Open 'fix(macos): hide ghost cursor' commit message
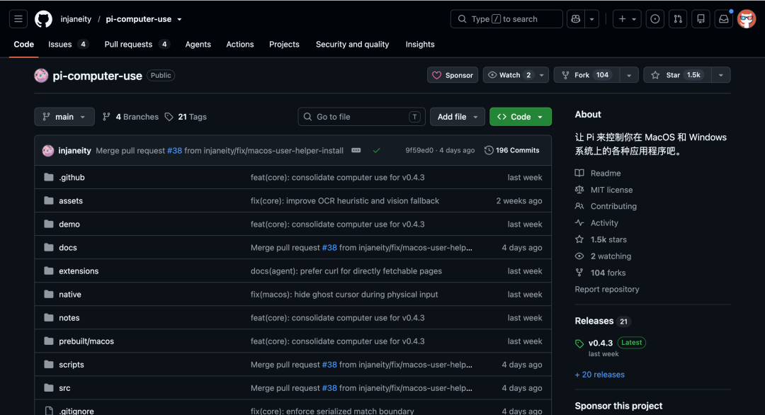Viewport: 765px width, 415px height. (344, 294)
